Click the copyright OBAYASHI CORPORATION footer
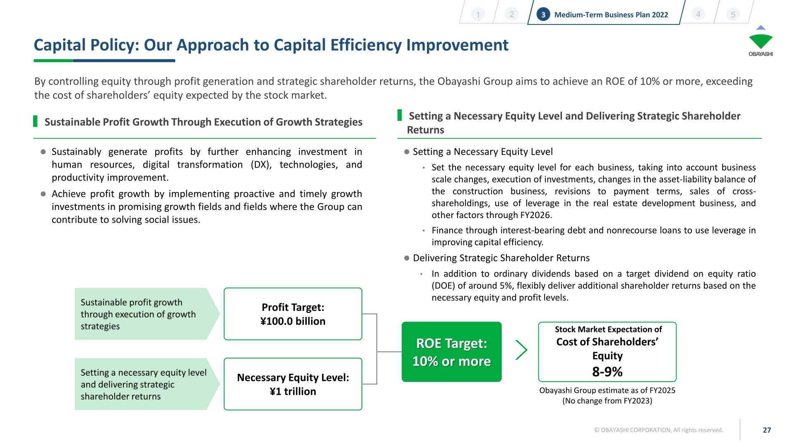795x447 pixels. (x=659, y=430)
